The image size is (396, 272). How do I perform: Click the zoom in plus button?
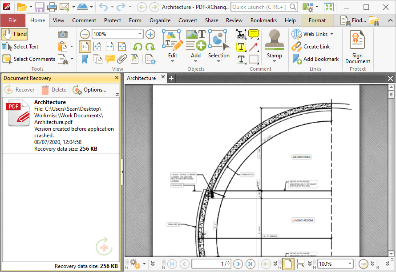[150, 34]
